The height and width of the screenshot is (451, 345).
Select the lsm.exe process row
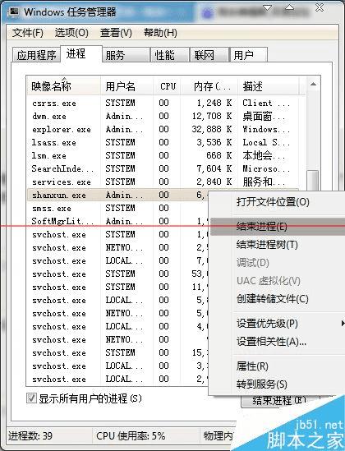tap(163, 155)
